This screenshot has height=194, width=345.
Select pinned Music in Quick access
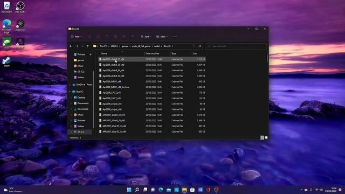[81, 66]
